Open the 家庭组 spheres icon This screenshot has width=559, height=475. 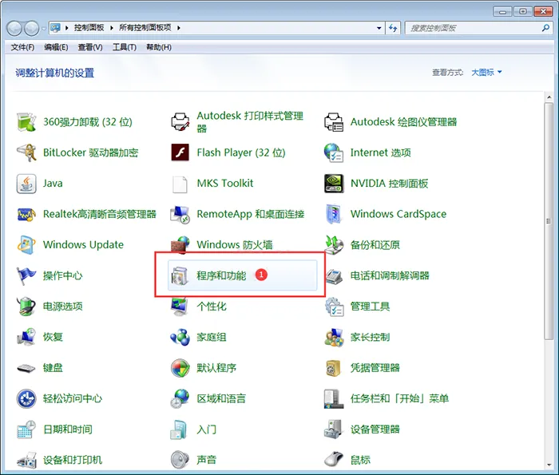(180, 337)
